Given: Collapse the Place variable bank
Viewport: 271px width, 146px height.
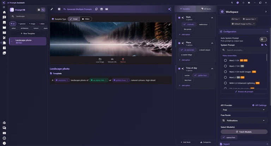Looking at the screenshot, I should click(212, 43).
